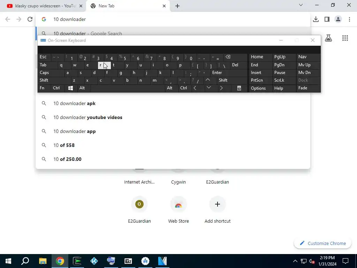Tap the Nav key on On-Screen Keyboard

coord(308,57)
